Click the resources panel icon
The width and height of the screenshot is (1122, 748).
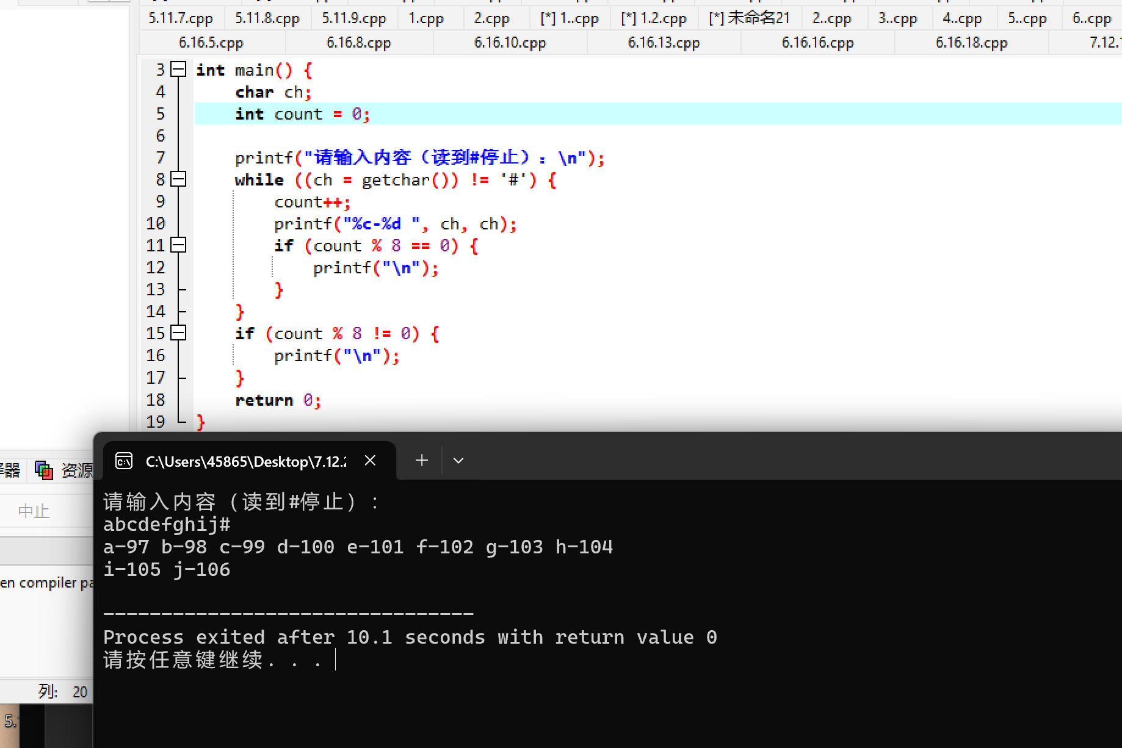pyautogui.click(x=43, y=470)
